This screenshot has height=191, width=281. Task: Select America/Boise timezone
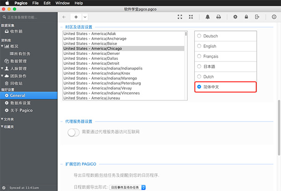(124, 44)
